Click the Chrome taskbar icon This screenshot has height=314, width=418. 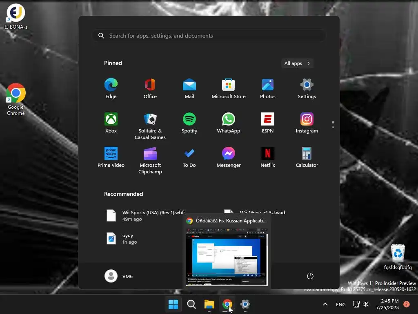[x=227, y=304]
